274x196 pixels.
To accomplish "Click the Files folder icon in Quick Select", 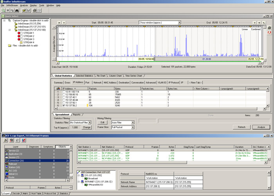I will tap(10, 46).
